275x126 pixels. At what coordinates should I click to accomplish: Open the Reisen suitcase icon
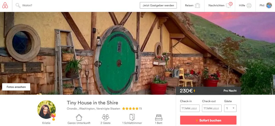(197, 5)
